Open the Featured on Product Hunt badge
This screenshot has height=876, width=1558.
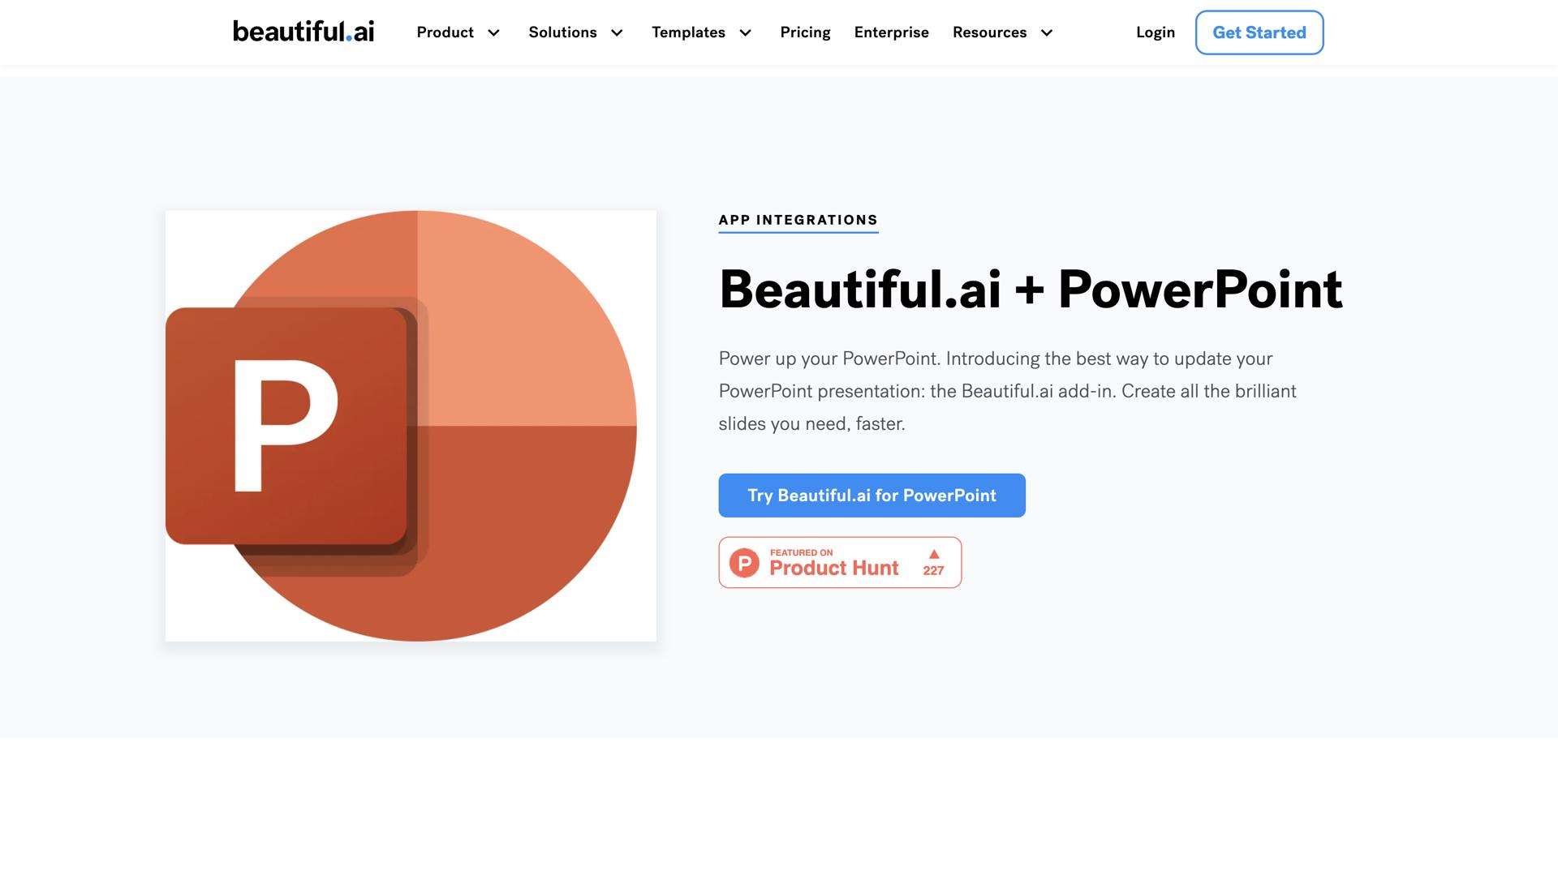pyautogui.click(x=840, y=562)
